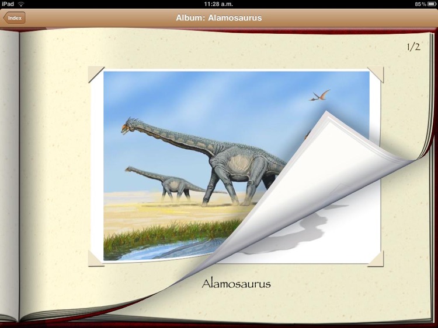The width and height of the screenshot is (438, 328).
Task: Click the Album: Alamosaurus title
Action: [x=219, y=18]
